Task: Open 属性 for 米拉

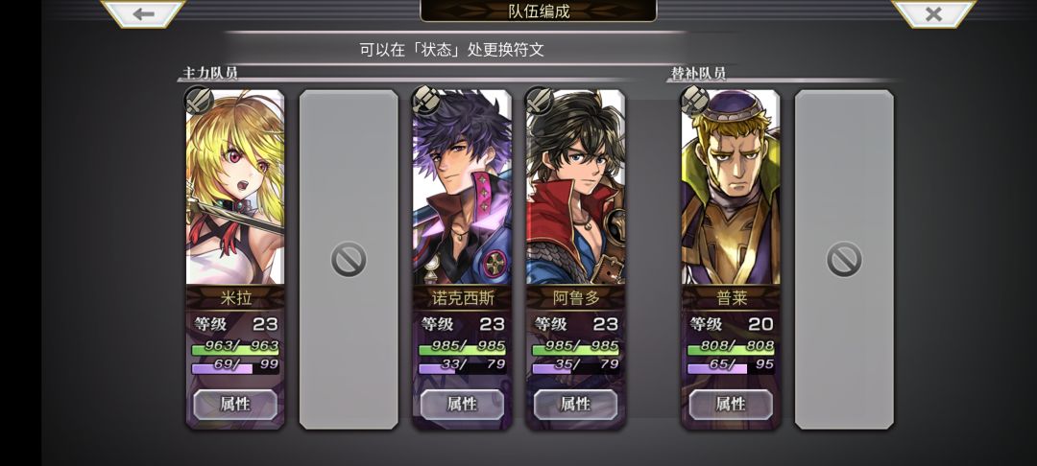Action: point(235,404)
